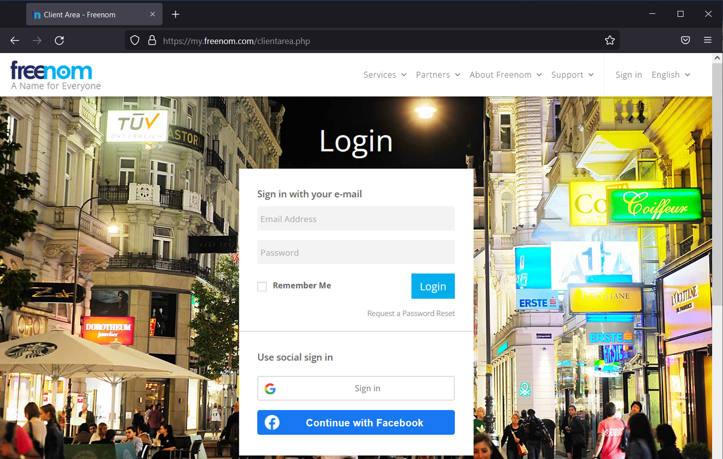
Task: Focus the Password field
Action: tap(356, 252)
